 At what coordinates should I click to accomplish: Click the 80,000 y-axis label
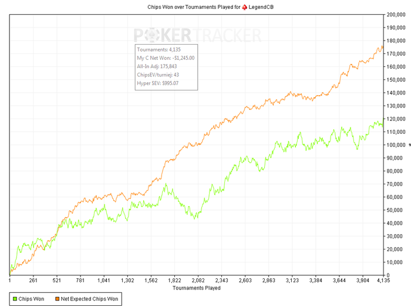pos(395,171)
